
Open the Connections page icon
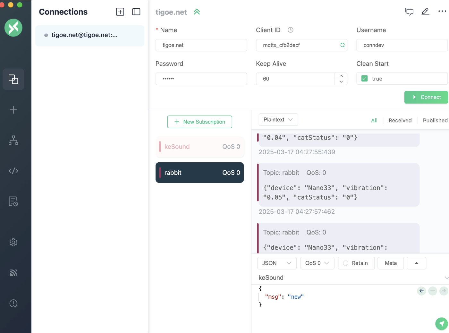[13, 79]
